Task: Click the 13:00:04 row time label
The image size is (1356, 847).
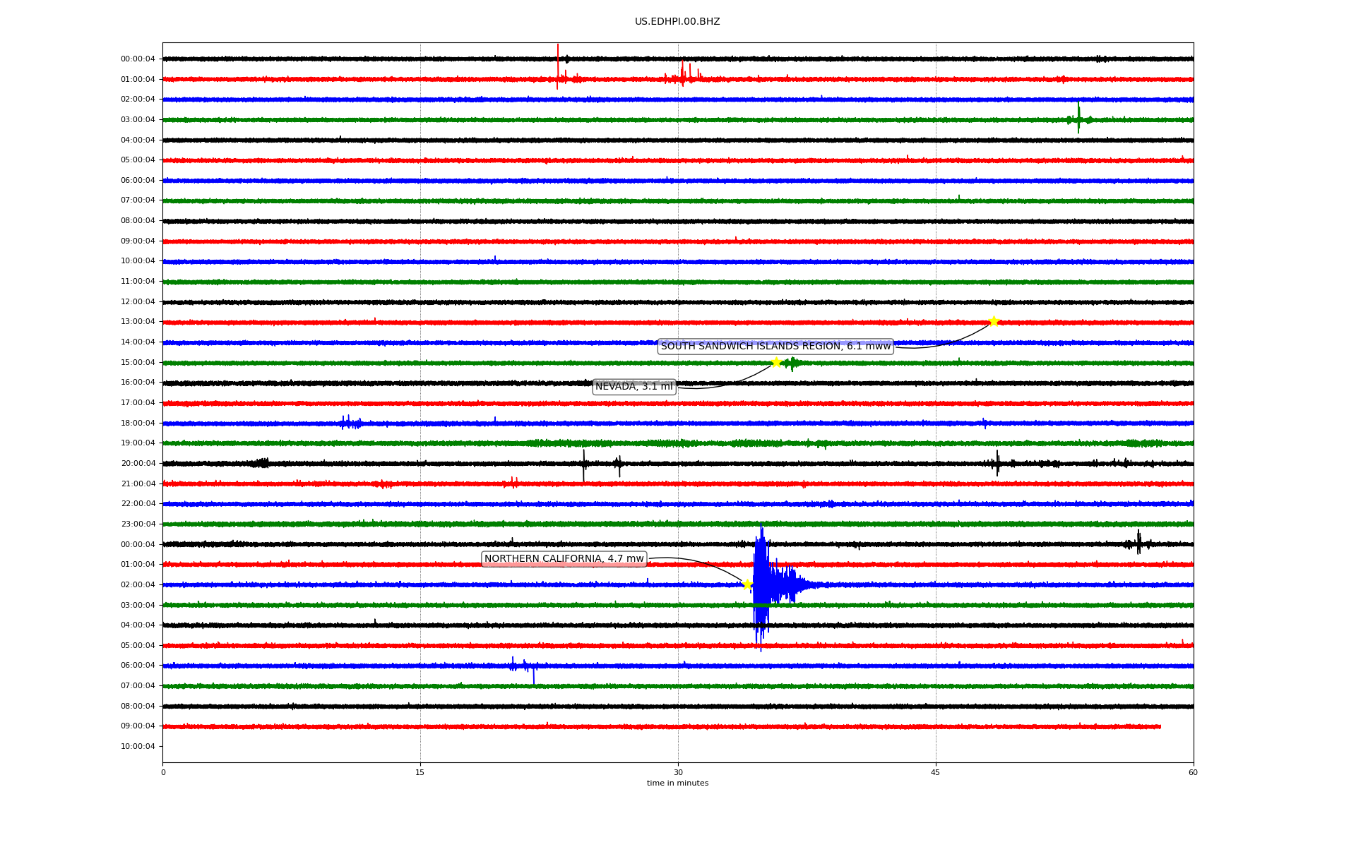Action: coord(138,322)
